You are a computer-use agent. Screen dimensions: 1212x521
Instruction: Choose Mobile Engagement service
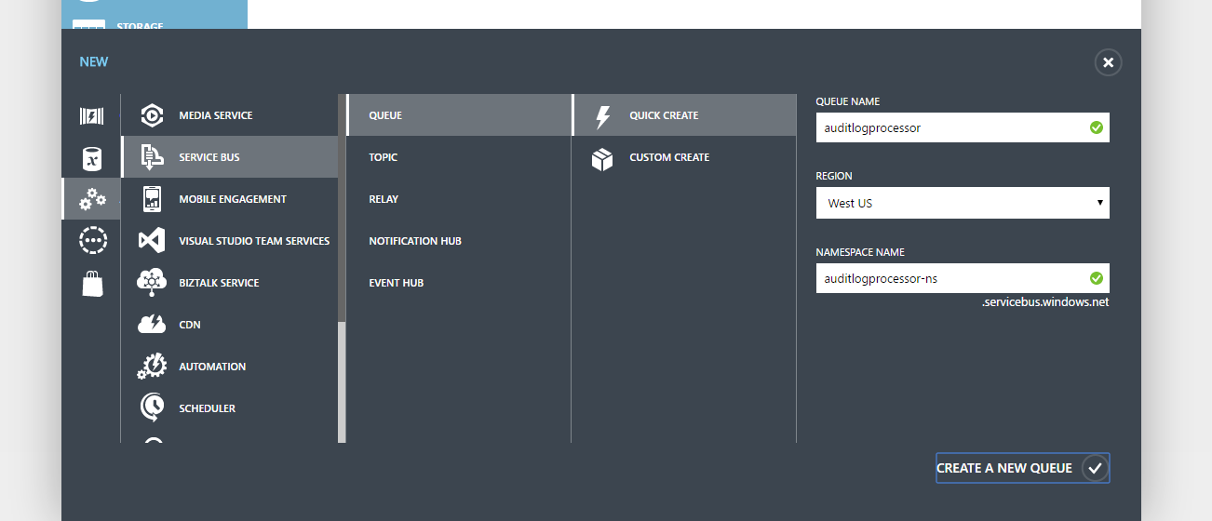click(229, 199)
